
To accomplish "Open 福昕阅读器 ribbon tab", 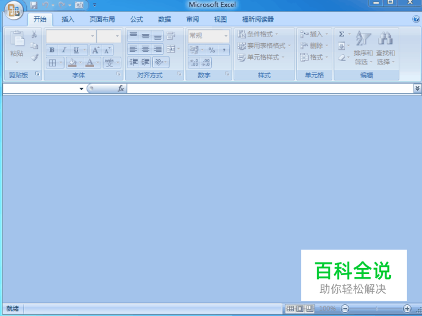I will pos(258,19).
